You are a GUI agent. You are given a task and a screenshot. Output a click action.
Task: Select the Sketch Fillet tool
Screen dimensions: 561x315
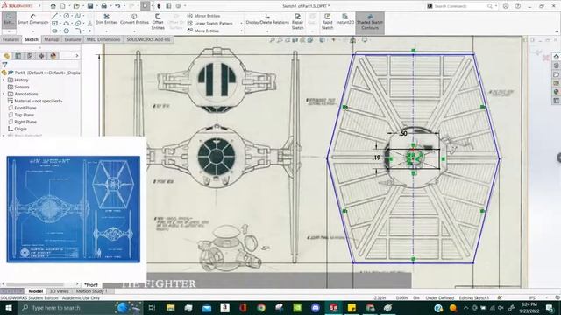[78, 31]
